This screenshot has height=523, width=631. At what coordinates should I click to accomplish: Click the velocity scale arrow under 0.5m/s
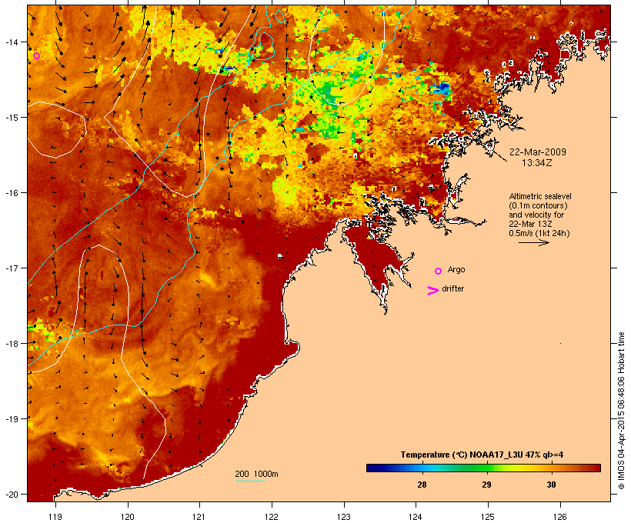[x=533, y=242]
